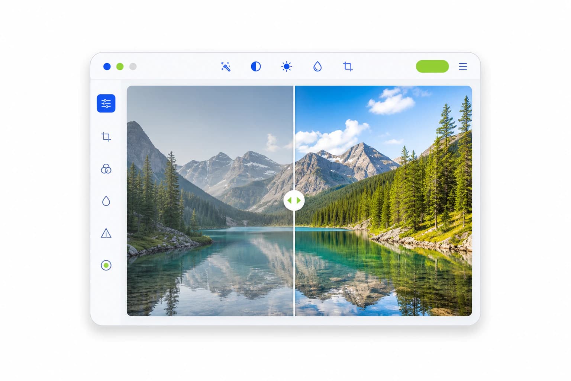
Task: Click the gray window control dot
Action: click(x=133, y=67)
